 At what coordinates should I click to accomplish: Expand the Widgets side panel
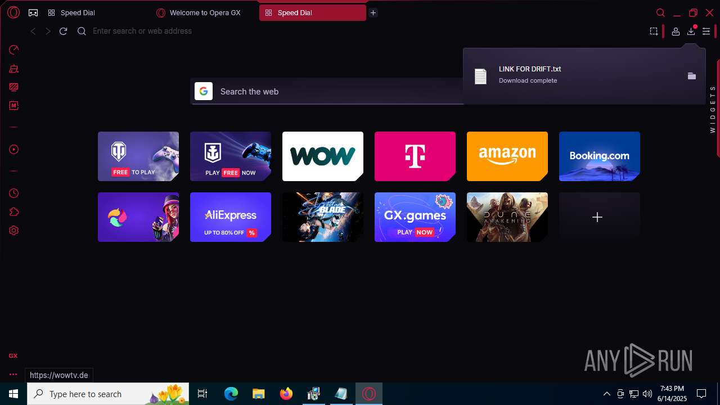pos(713,109)
